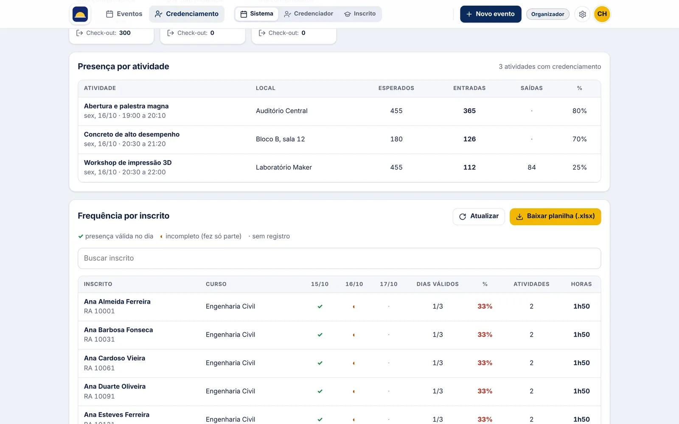
Task: Select 'Workshop de impressão 3D' row
Action: (x=339, y=168)
